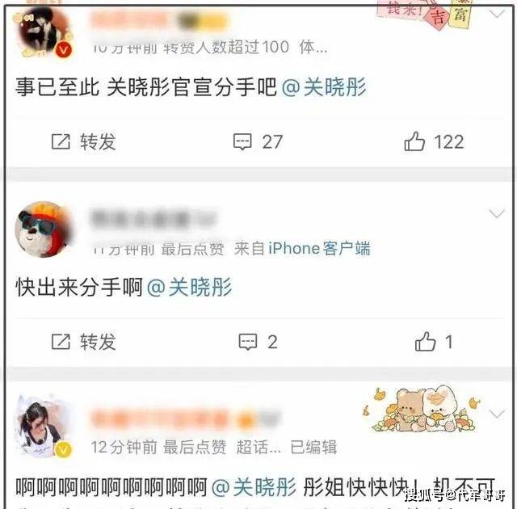Click the 转发 label on the first post
517x509 pixels.
coord(98,141)
